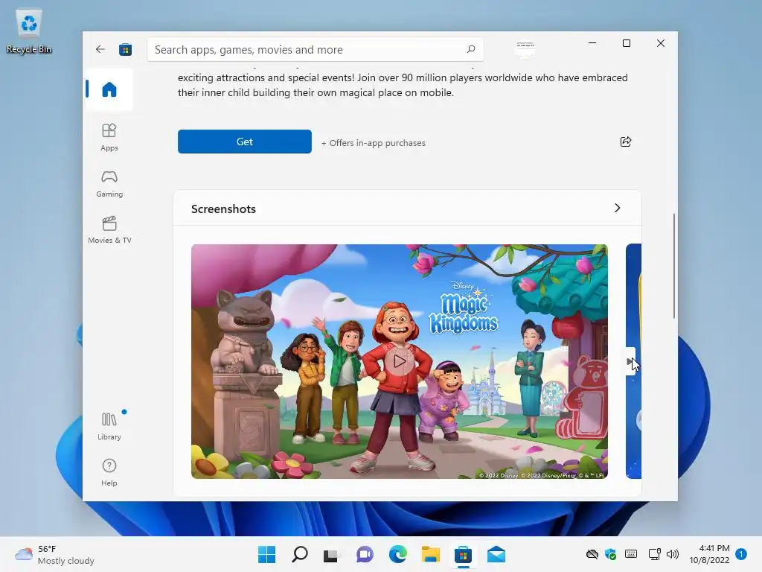Open the notification badge in the tray
This screenshot has height=572, width=762.
pyautogui.click(x=741, y=554)
